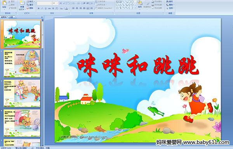Select the oval shape in the shapes gallery
Screen dimensions: 233x149
click(132, 2)
